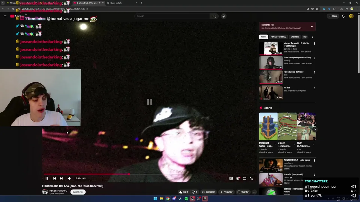Open Discord from the taskbar
Viewport: 360px width, 202px height.
pyautogui.click(x=174, y=199)
